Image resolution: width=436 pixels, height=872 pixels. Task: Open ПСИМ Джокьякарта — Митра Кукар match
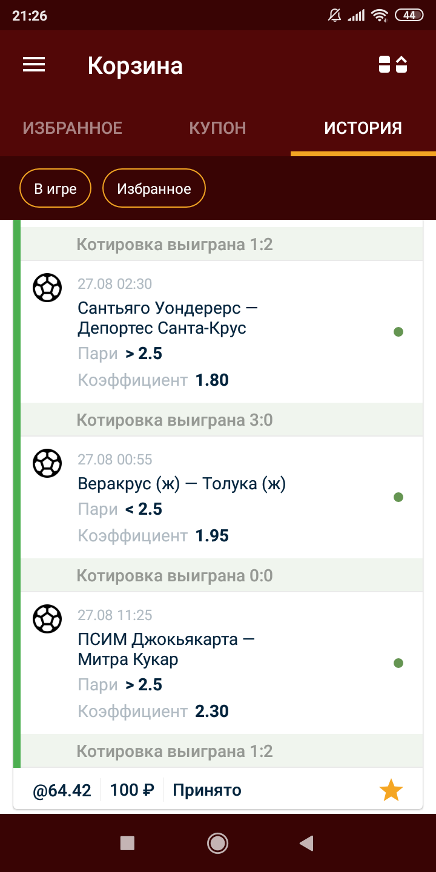[x=167, y=649]
